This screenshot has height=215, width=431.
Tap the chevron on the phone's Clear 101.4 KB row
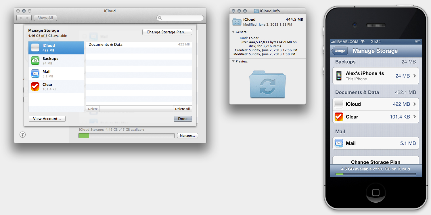click(415, 117)
